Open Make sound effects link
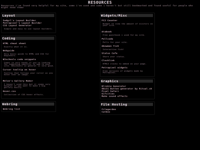Image resolution: width=200 pixels, height=150 pixels. 114,96
